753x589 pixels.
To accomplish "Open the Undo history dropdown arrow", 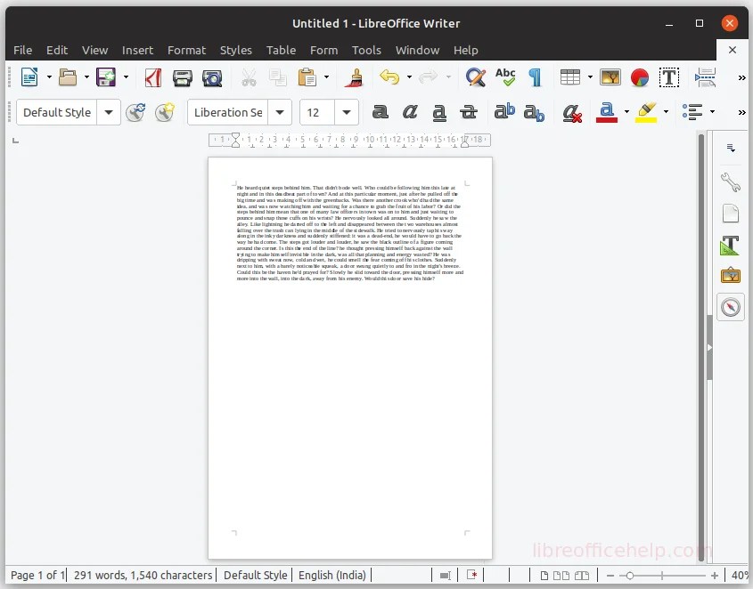I will point(409,77).
